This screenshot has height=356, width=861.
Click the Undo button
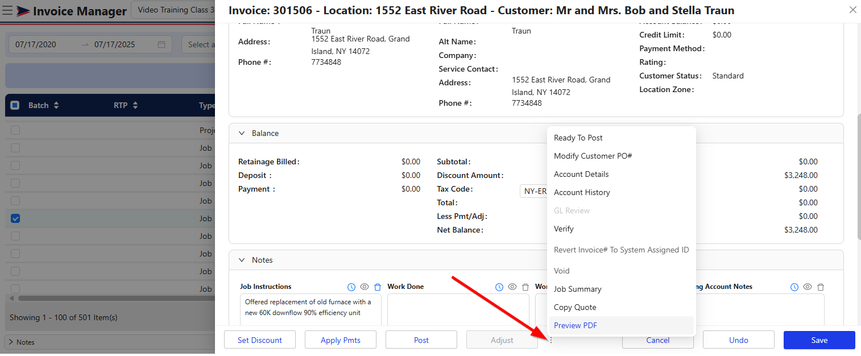pos(739,340)
